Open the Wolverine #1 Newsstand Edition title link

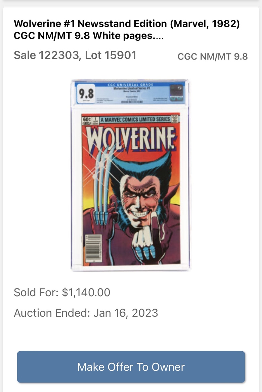point(127,30)
